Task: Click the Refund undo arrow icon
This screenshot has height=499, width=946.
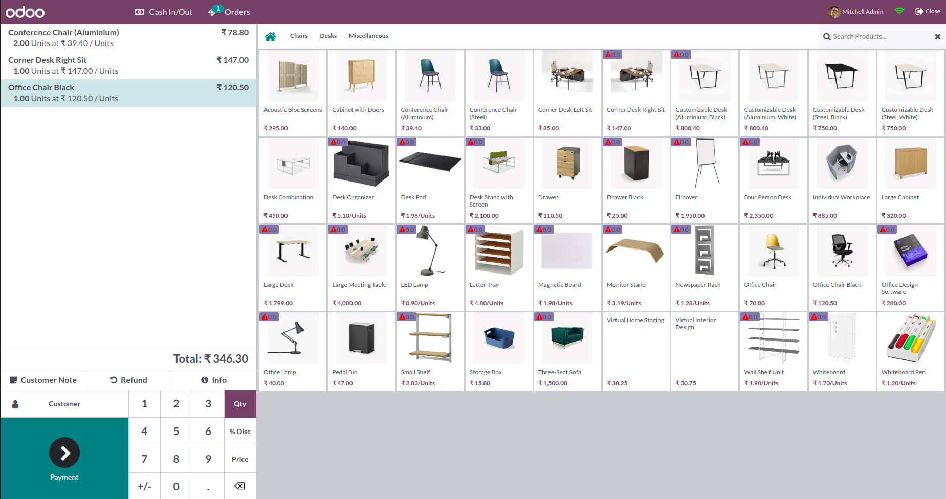Action: 114,380
